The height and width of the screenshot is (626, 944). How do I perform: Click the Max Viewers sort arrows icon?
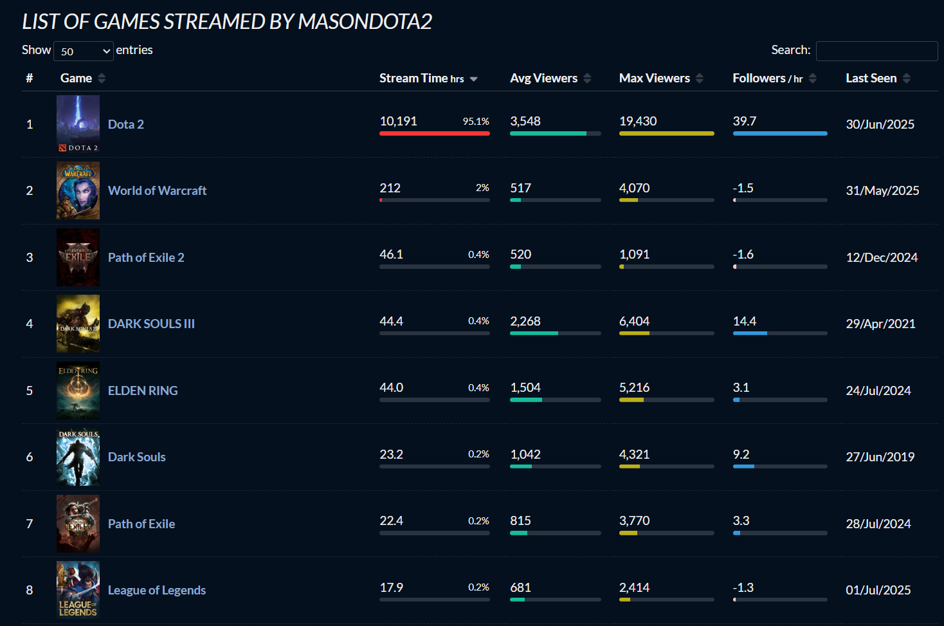700,78
